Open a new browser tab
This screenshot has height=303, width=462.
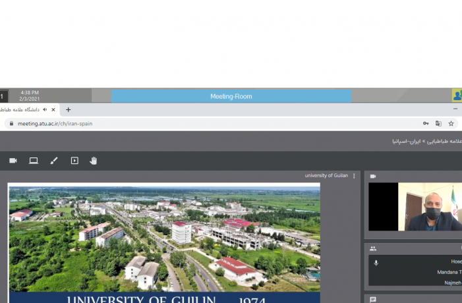pos(68,109)
